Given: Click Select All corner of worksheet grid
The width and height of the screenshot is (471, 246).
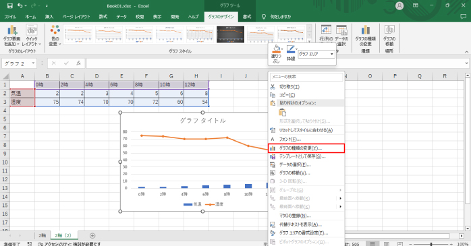Looking at the screenshot, I should pos(5,76).
